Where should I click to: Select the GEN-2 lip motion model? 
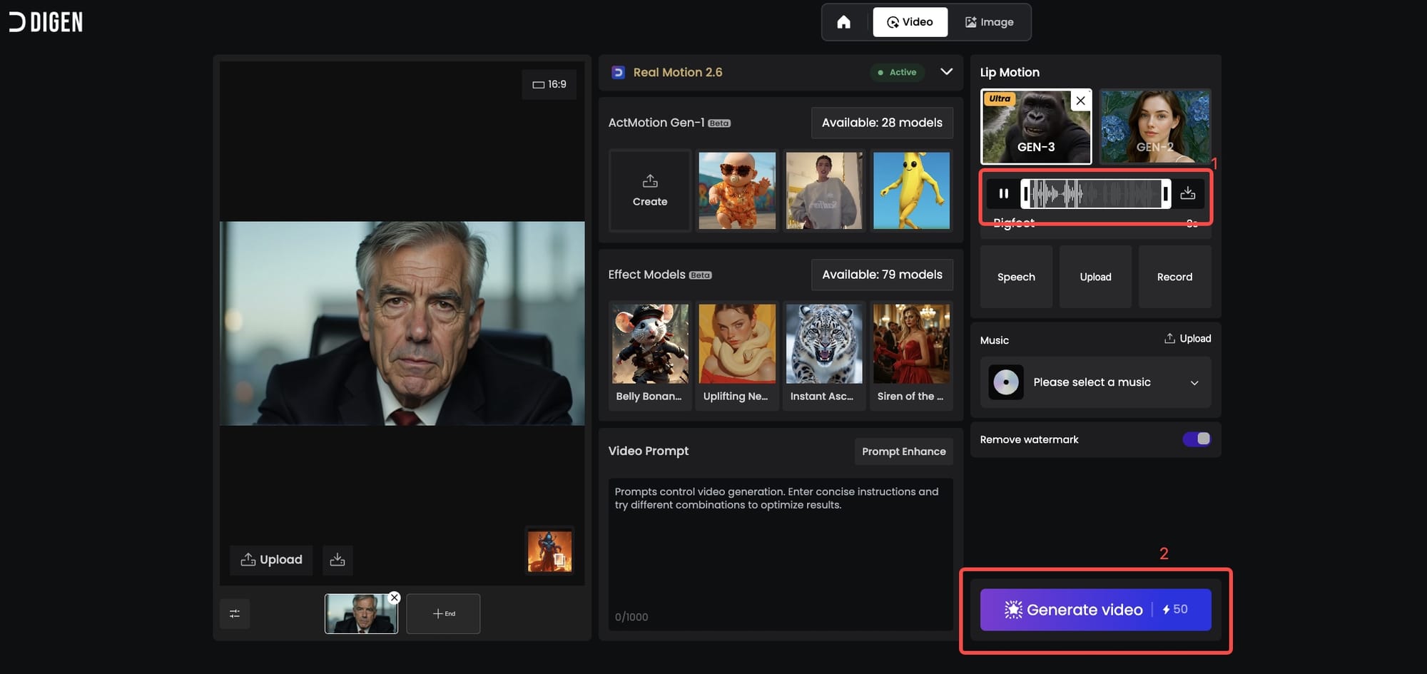click(x=1154, y=126)
